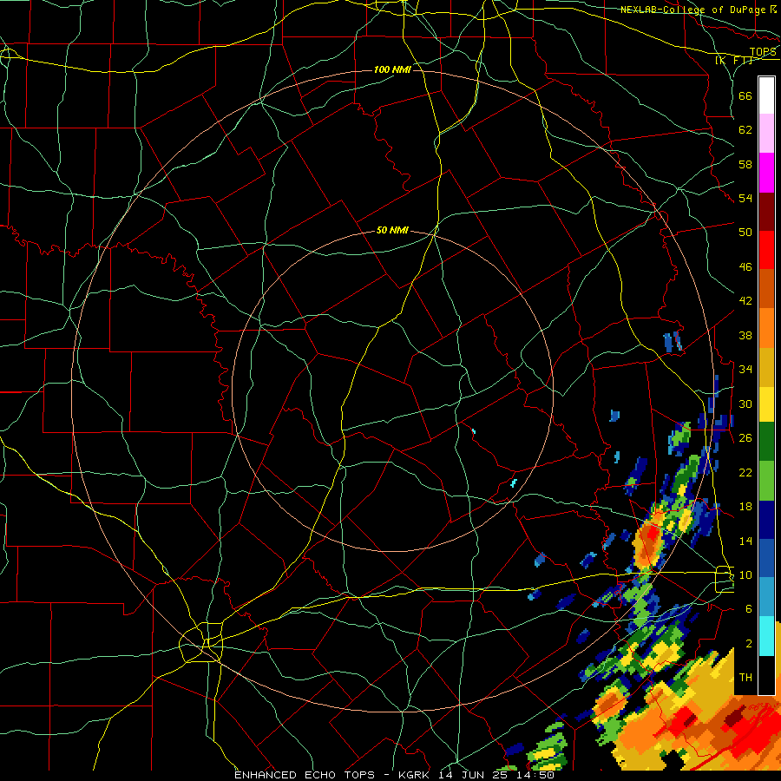Image resolution: width=781 pixels, height=781 pixels.
Task: Click the yellow scale swatch above 30
Action: pyautogui.click(x=766, y=404)
